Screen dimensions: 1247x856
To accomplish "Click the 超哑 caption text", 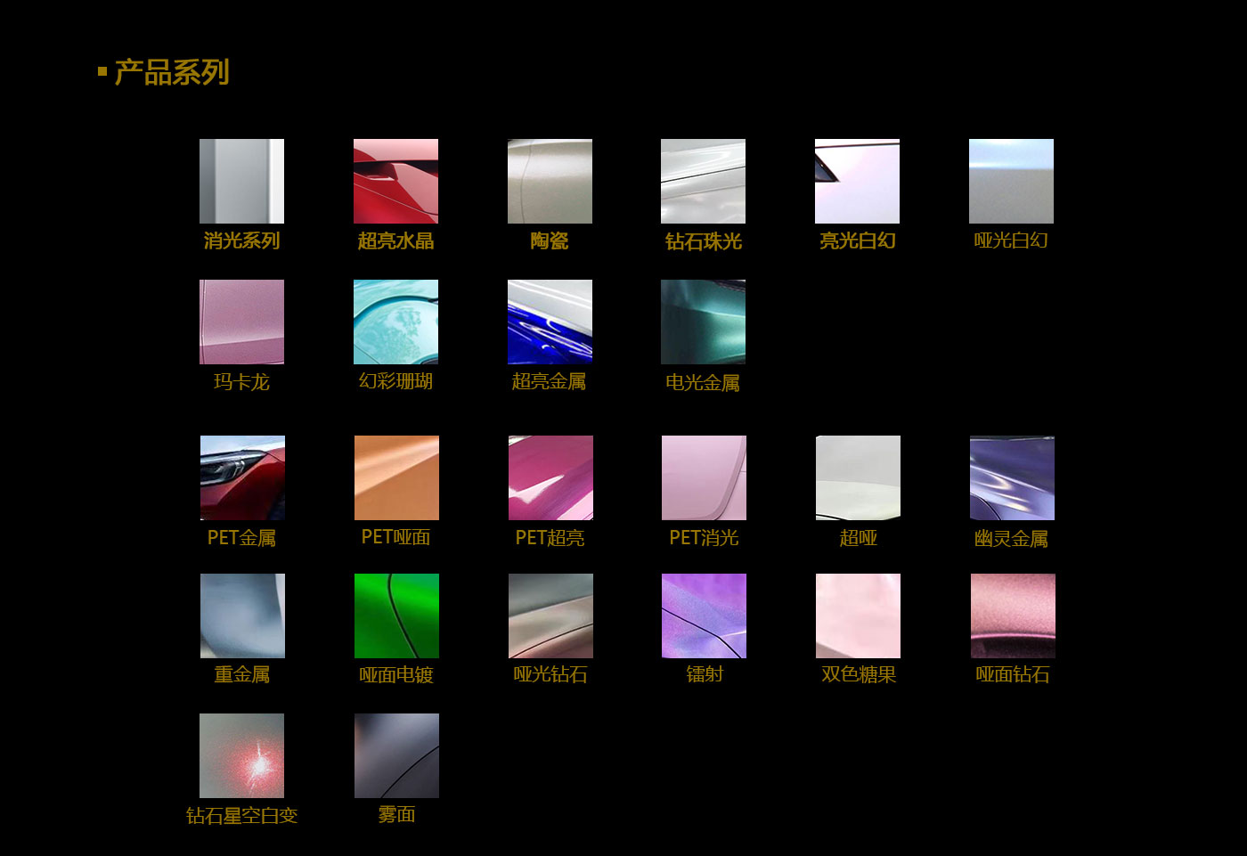I will pyautogui.click(x=858, y=538).
